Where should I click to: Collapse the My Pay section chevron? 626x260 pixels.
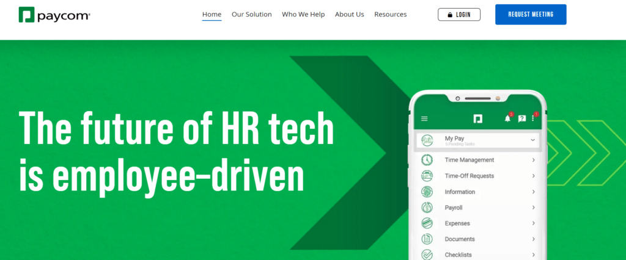click(532, 140)
